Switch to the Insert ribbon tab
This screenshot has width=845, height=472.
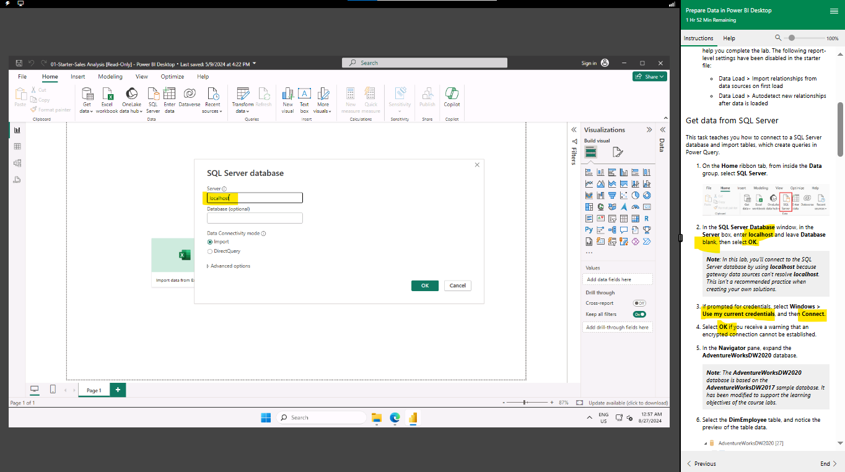click(x=78, y=77)
